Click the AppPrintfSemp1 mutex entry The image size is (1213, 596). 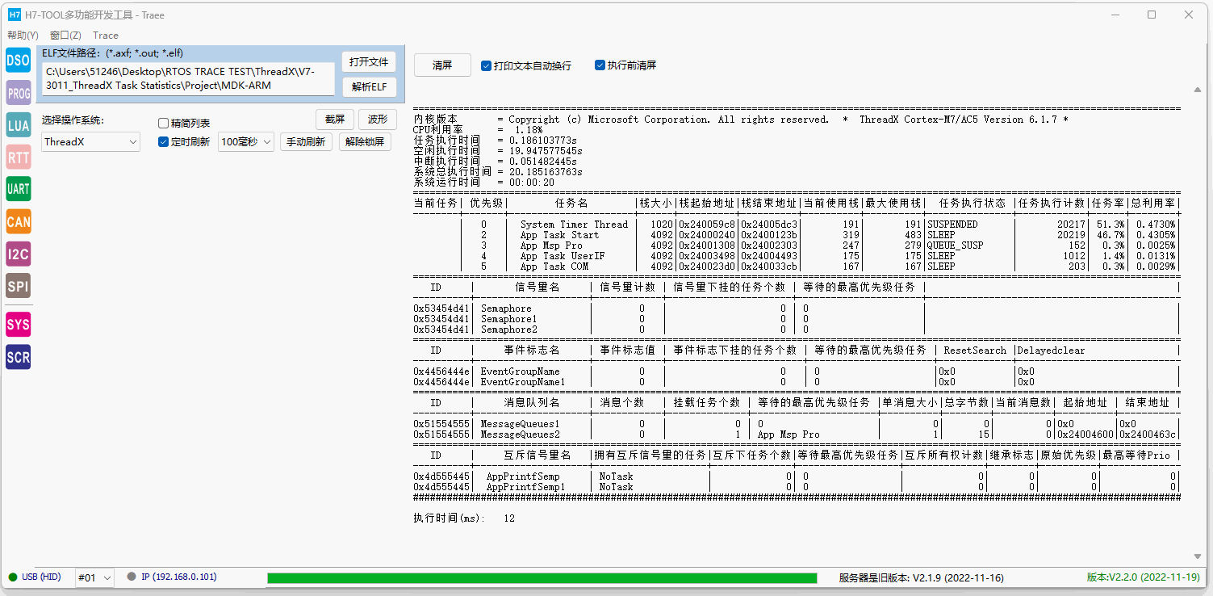525,487
